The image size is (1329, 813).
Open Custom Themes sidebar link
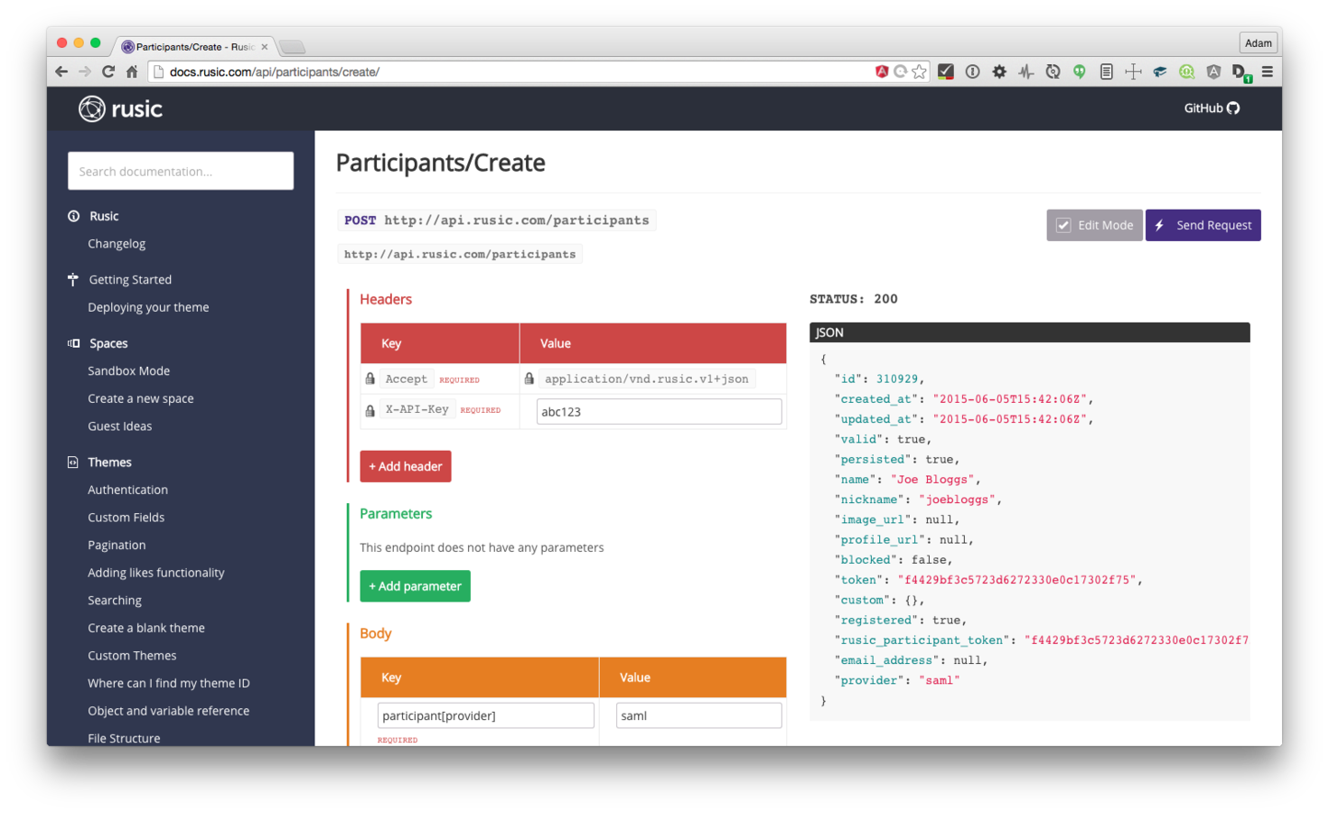click(132, 656)
